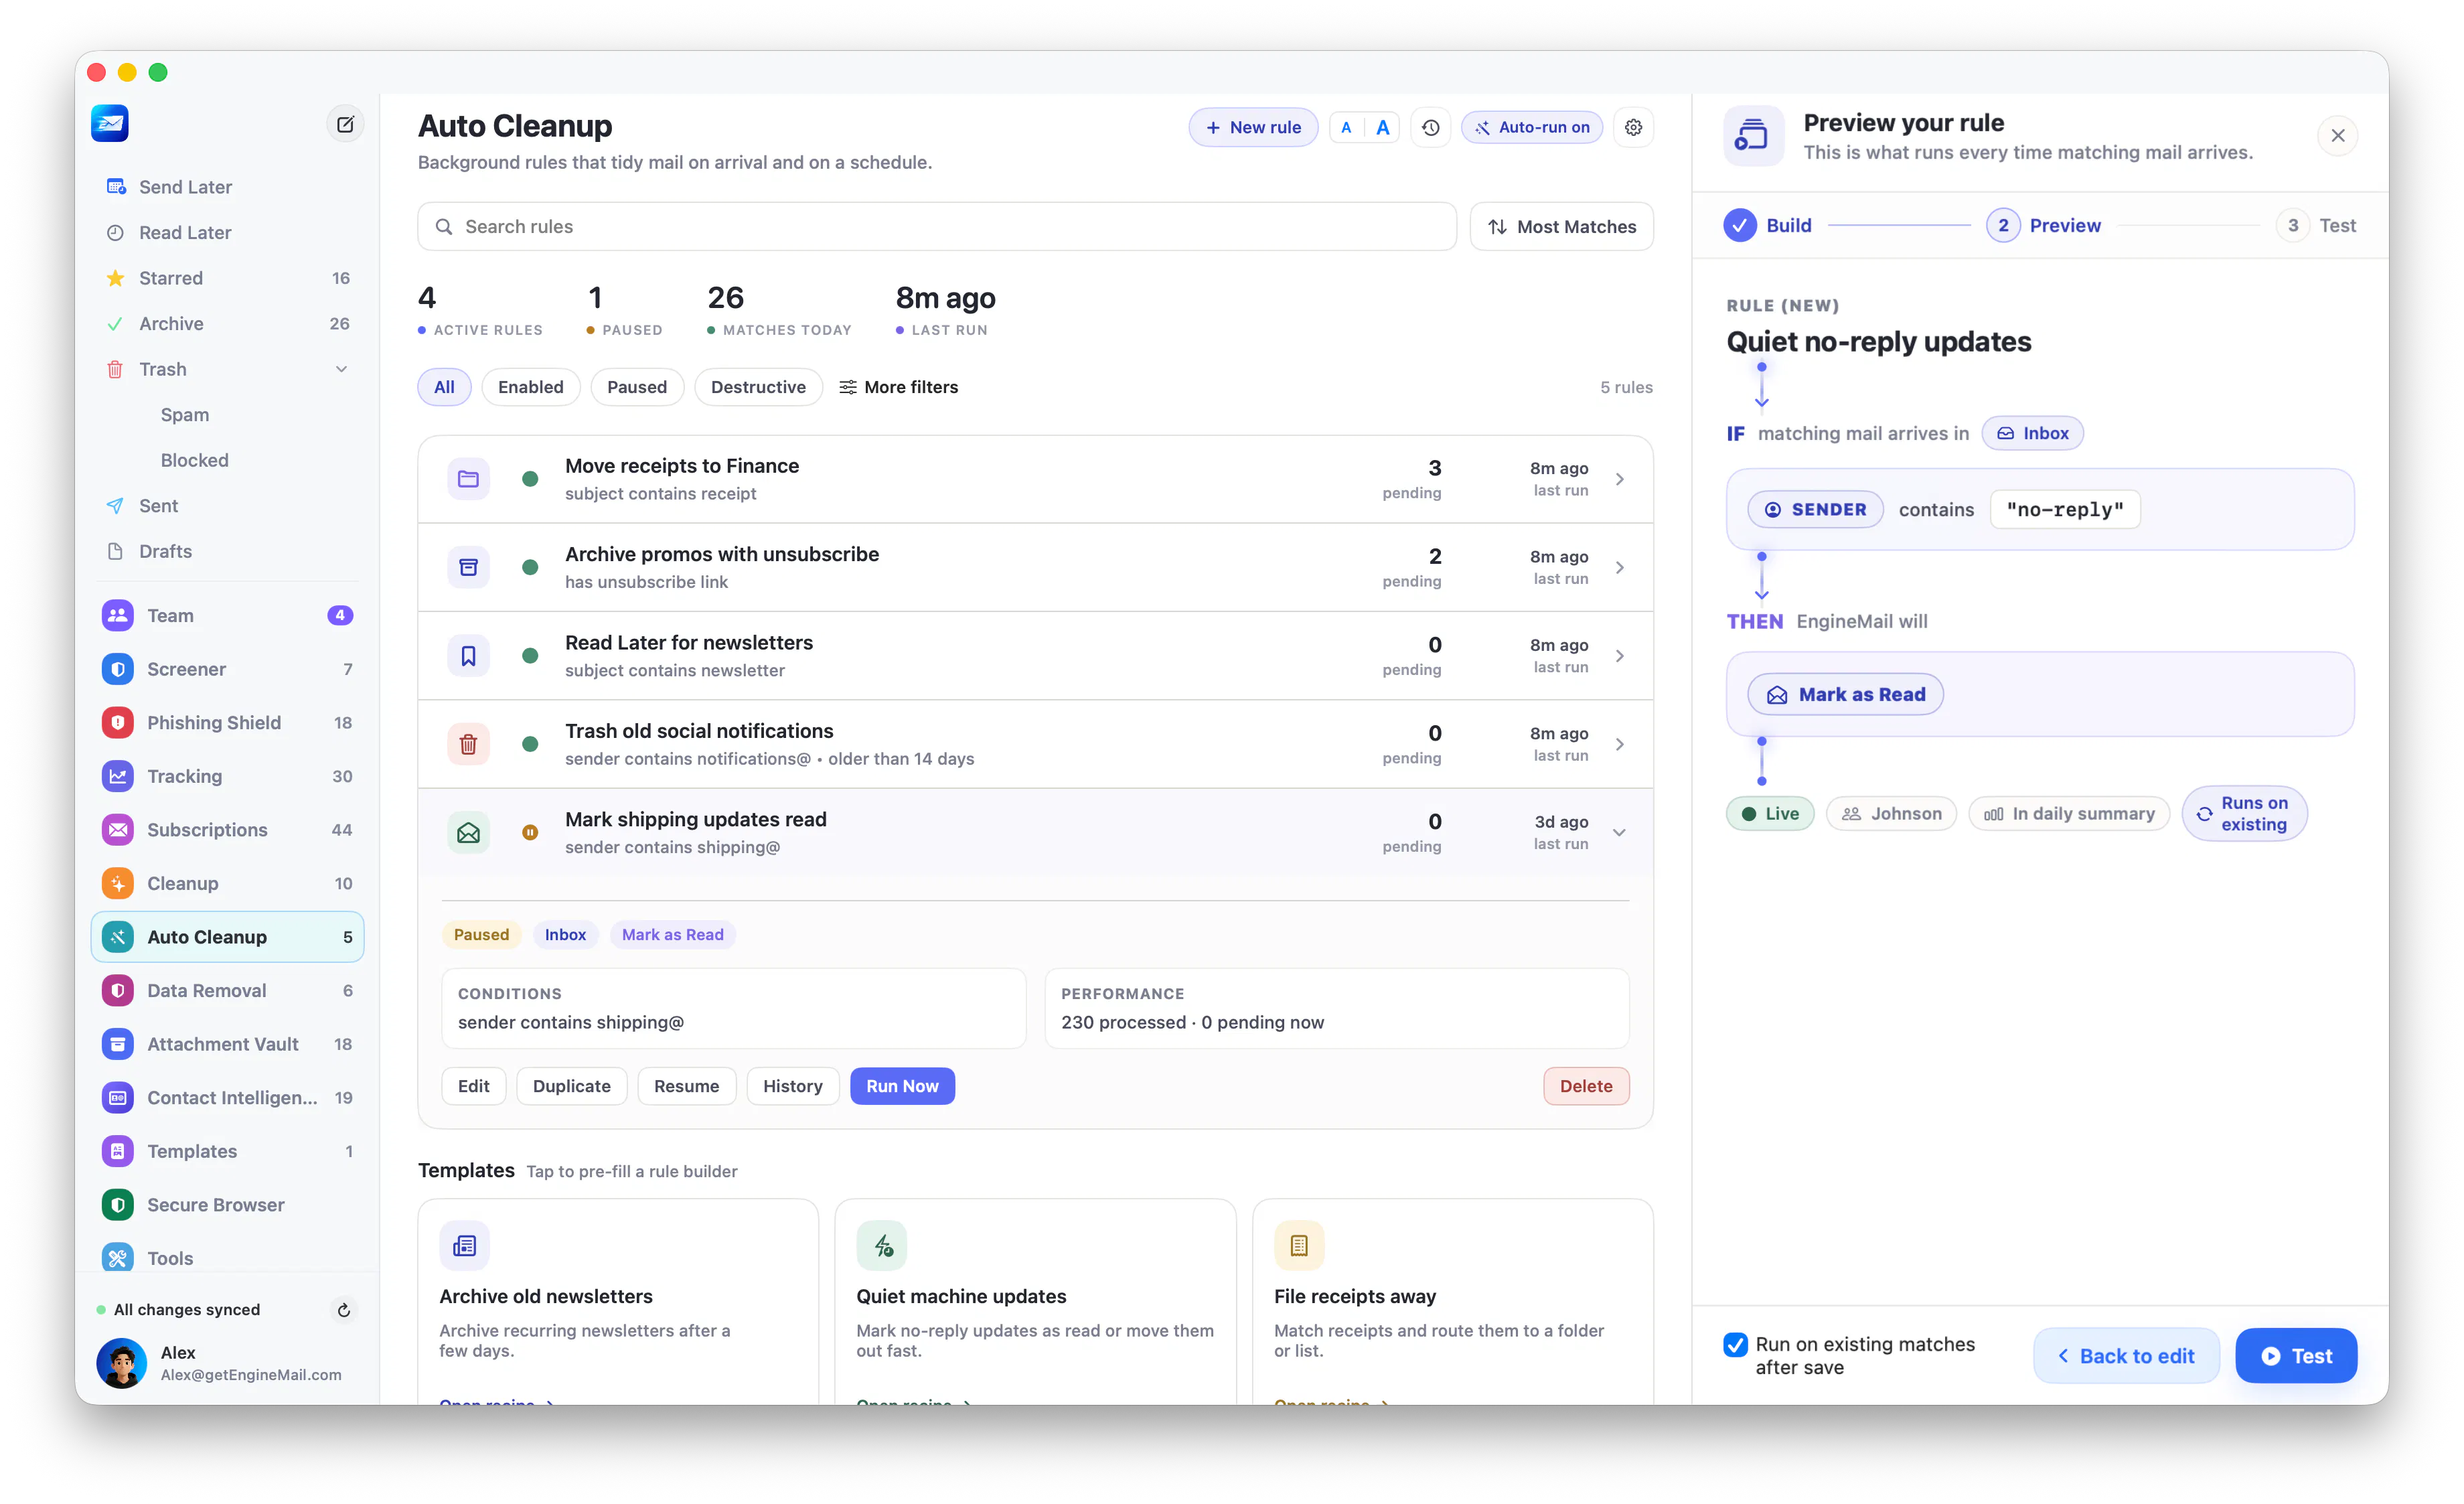Select smaller text size A
Screen dimensions: 2464x1504
click(x=1346, y=128)
